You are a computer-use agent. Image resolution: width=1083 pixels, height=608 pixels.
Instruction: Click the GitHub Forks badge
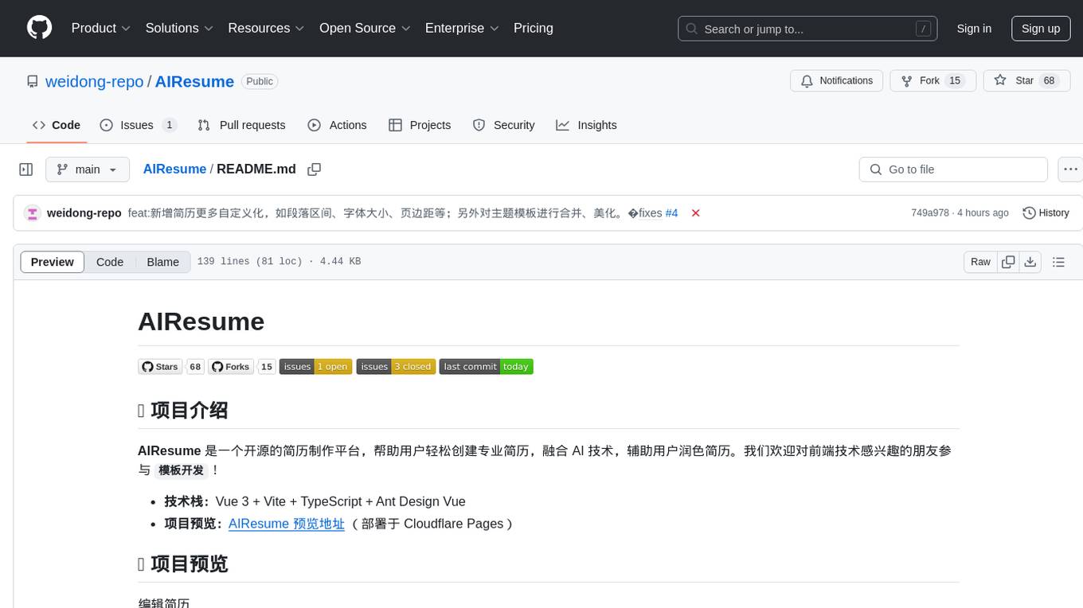click(242, 367)
